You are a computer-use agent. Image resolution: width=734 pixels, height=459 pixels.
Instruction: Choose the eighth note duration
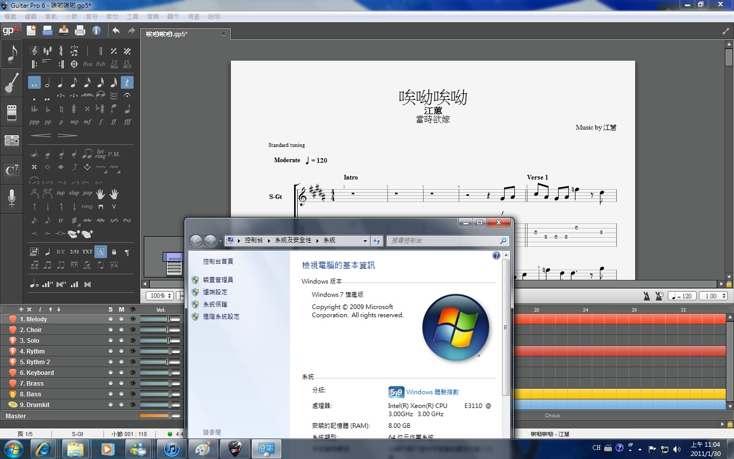(x=74, y=82)
